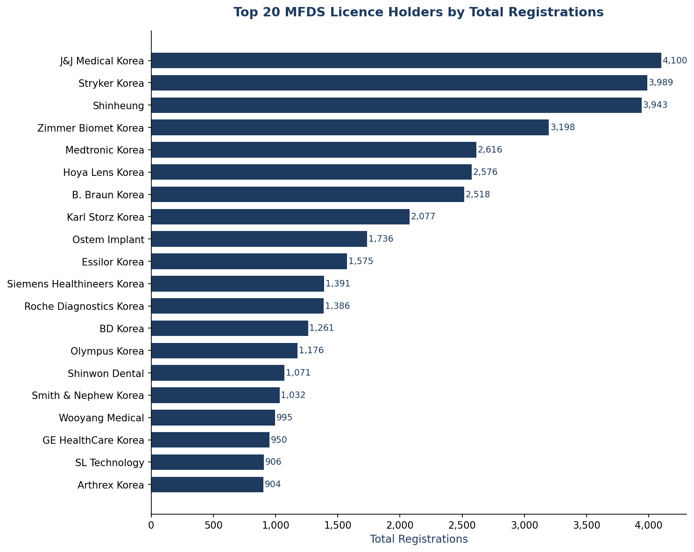Click the x-axis tick label 500

pyautogui.click(x=213, y=525)
